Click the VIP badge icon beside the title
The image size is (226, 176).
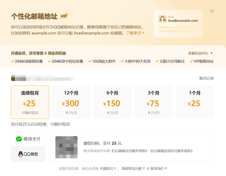64,16
